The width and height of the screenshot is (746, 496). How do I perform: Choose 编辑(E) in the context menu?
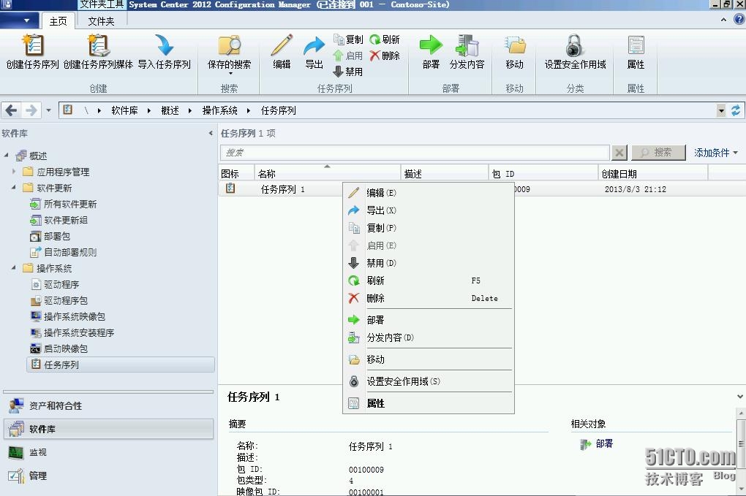[428, 192]
